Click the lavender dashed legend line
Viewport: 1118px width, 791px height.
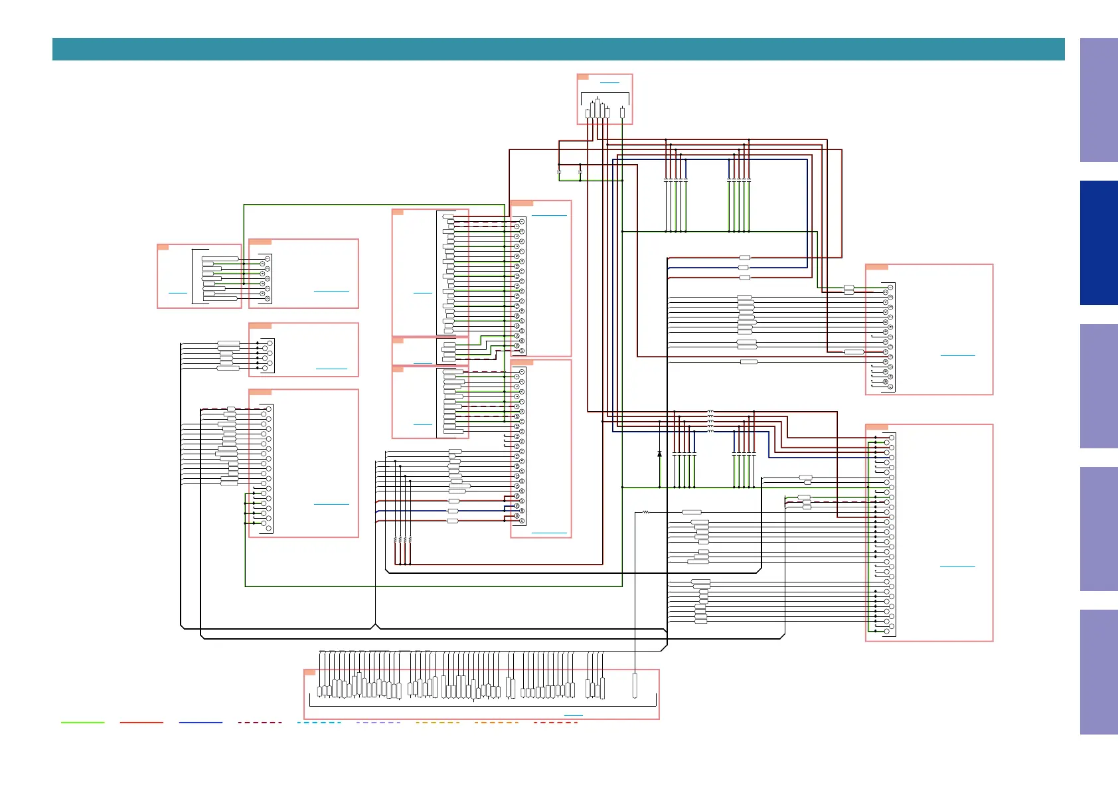(378, 723)
